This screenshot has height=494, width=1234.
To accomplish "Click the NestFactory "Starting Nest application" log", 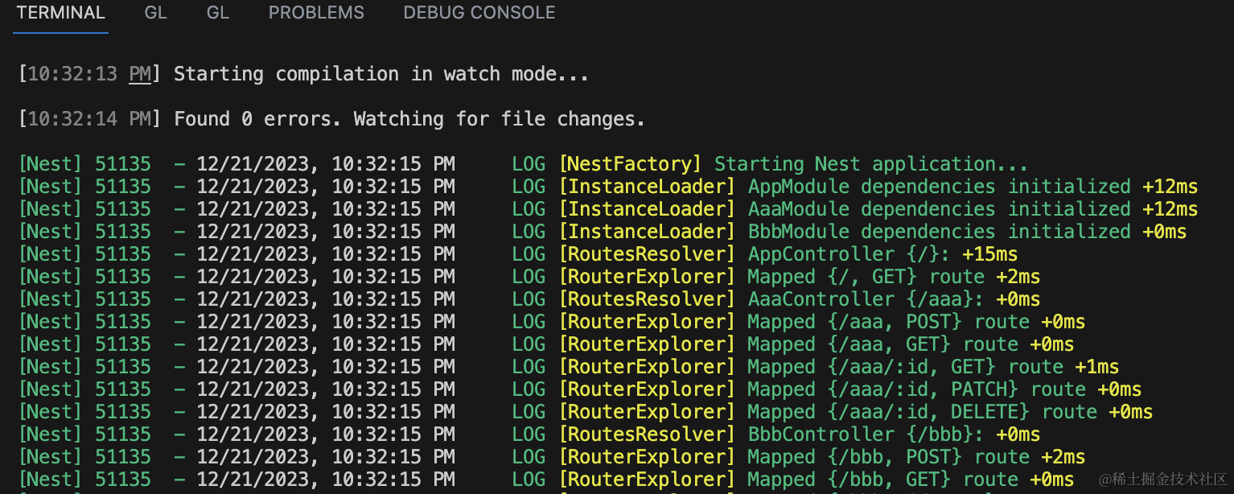I will [x=870, y=164].
